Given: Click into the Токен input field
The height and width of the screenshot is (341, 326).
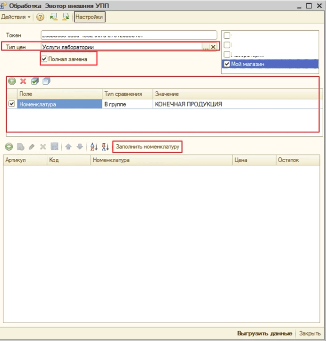Looking at the screenshot, I should click(x=128, y=35).
